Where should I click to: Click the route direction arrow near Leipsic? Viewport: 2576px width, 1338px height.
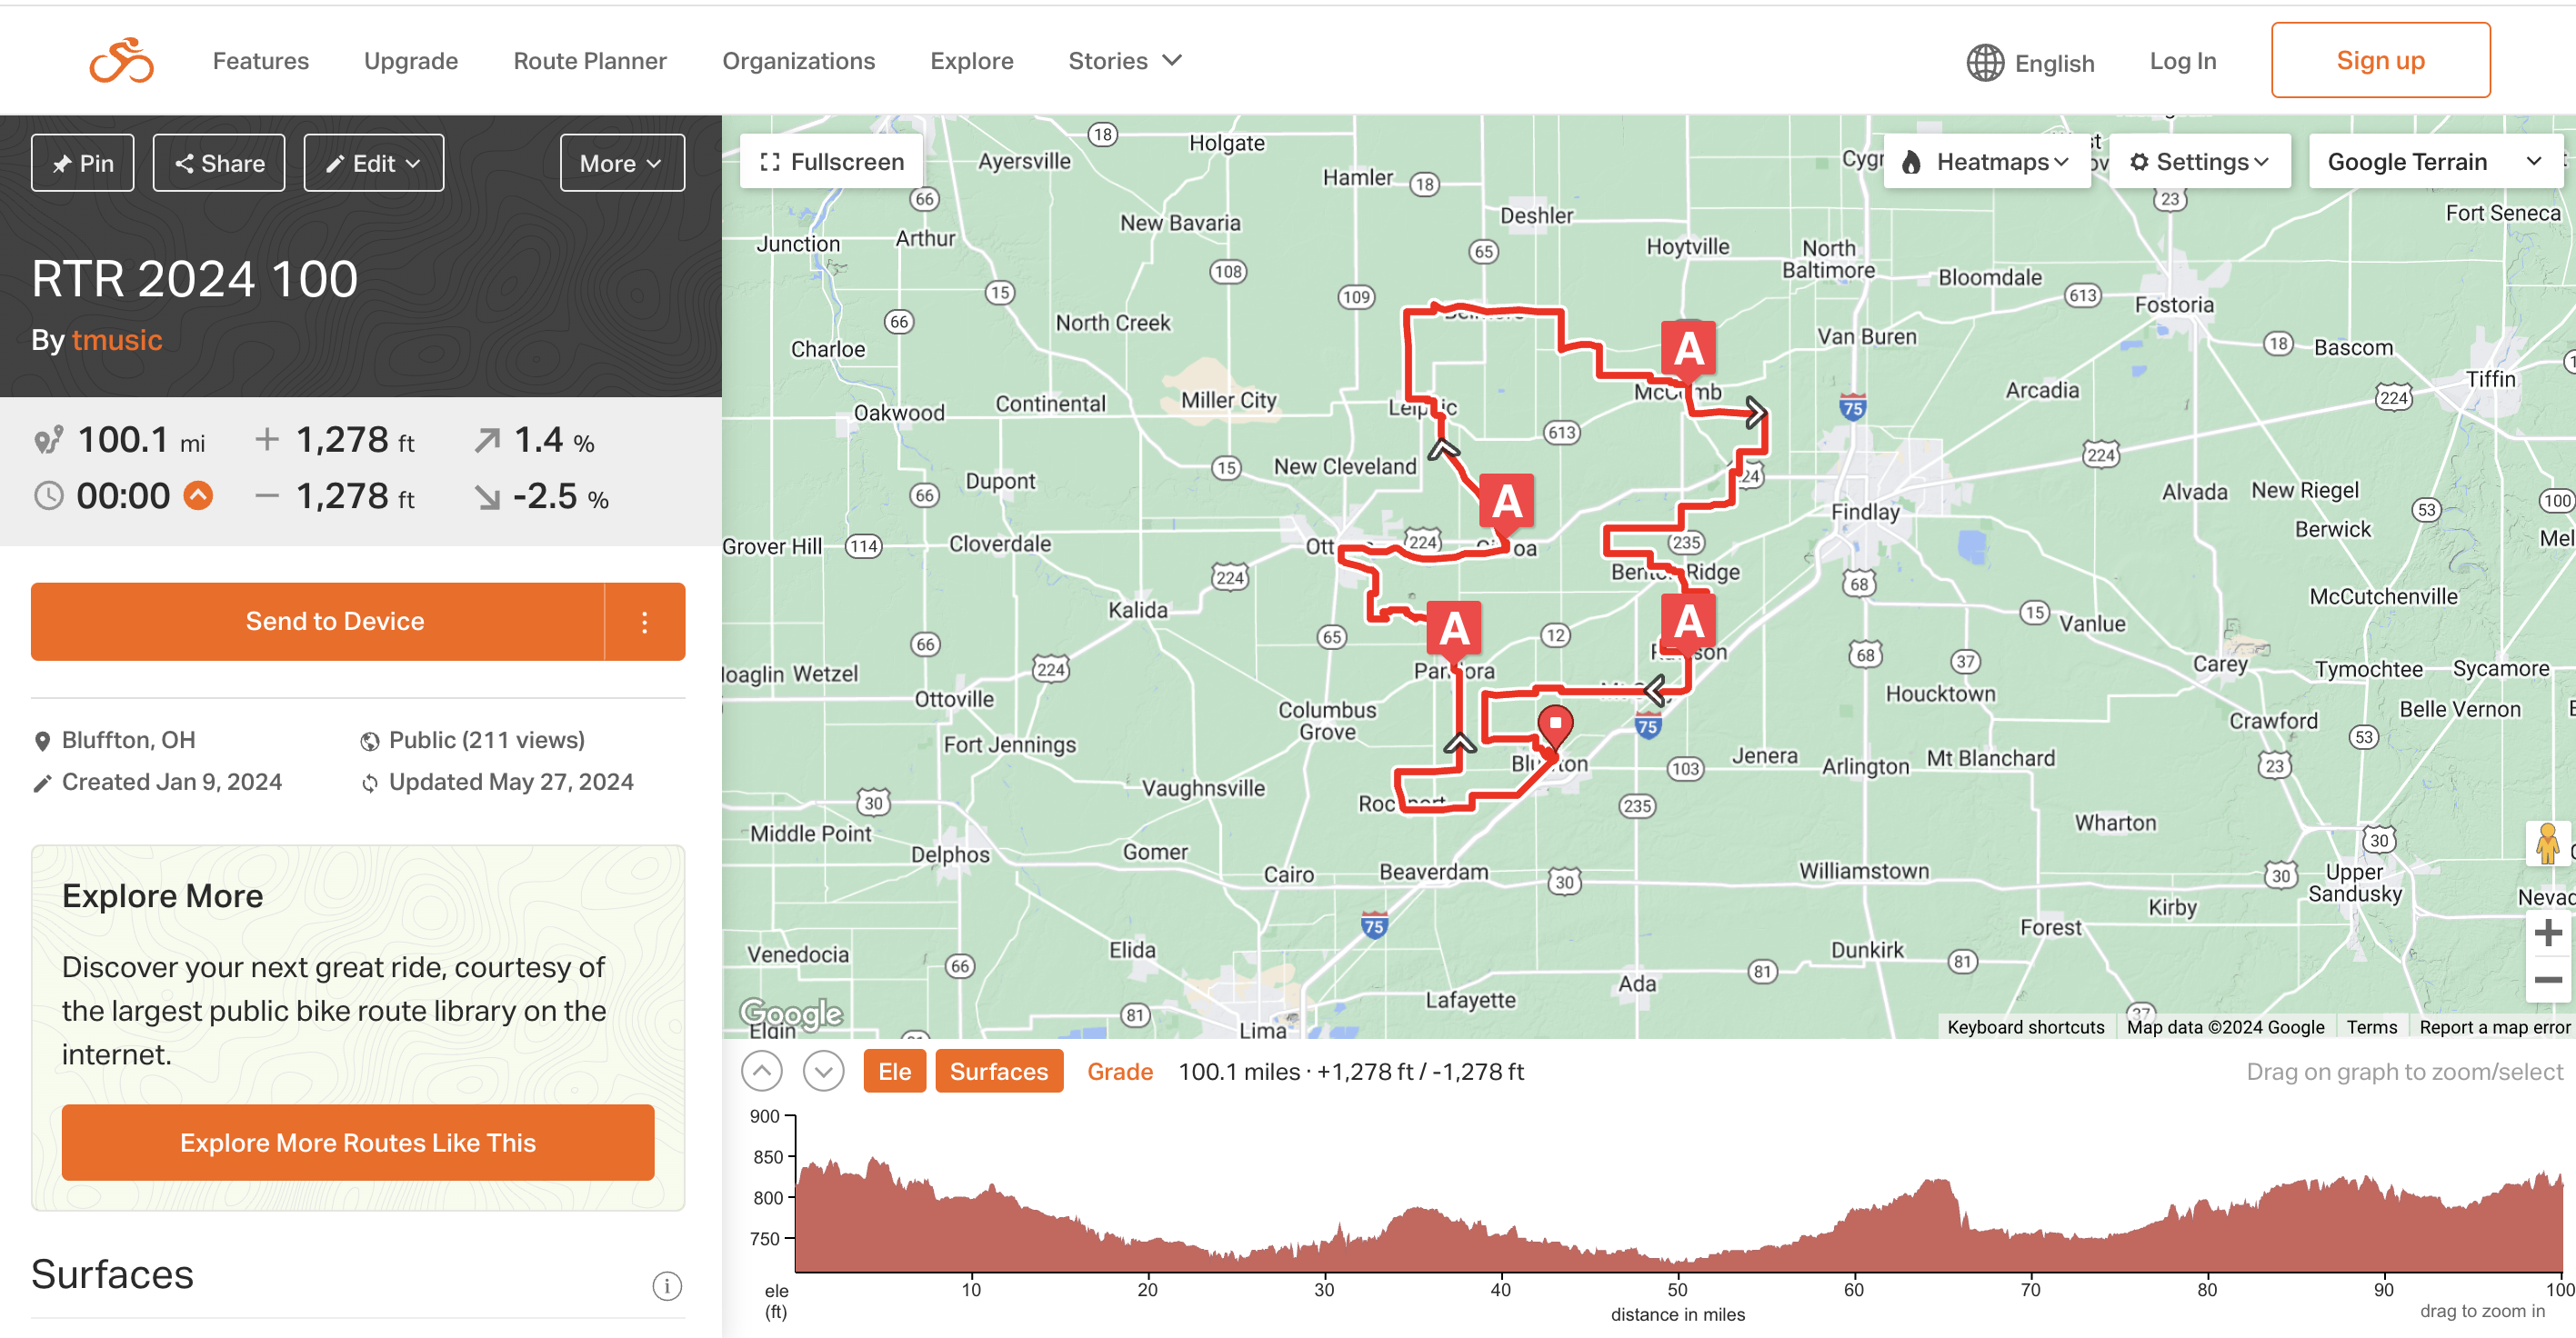click(x=1443, y=449)
